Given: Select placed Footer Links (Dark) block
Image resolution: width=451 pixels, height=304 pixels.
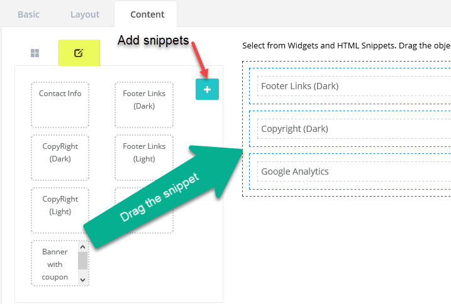Looking at the screenshot, I should [354, 86].
